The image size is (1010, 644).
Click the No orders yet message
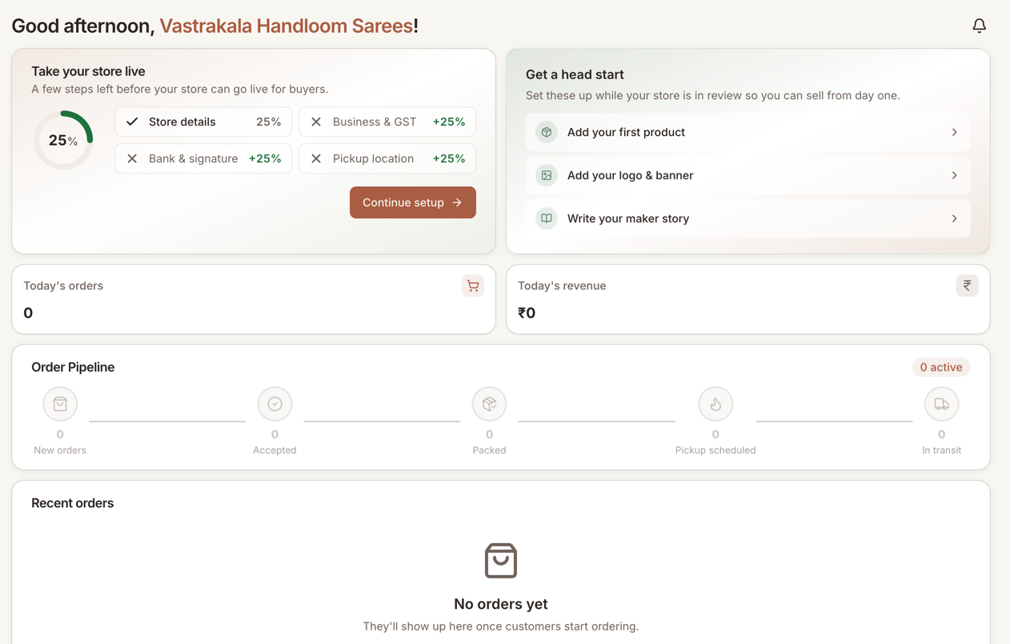pos(501,604)
